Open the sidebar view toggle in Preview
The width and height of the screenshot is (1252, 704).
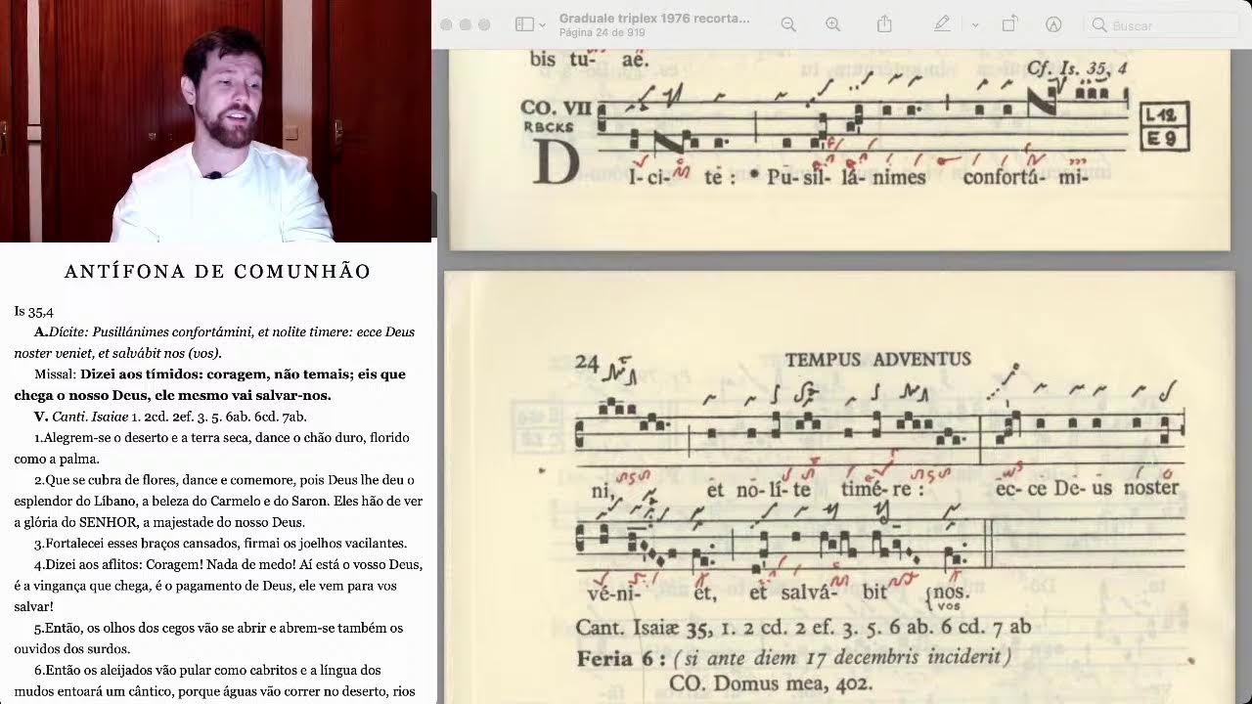pyautogui.click(x=524, y=24)
